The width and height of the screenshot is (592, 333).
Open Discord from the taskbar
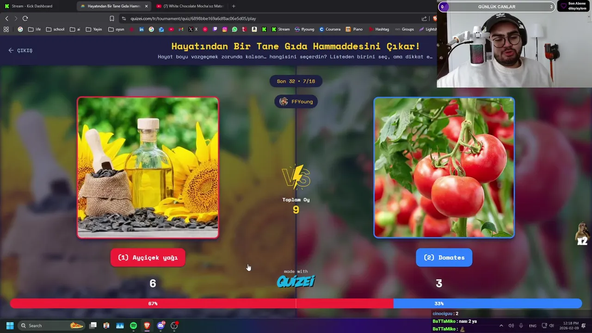tap(160, 326)
